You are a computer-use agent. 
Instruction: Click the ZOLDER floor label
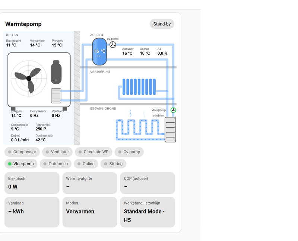point(96,35)
